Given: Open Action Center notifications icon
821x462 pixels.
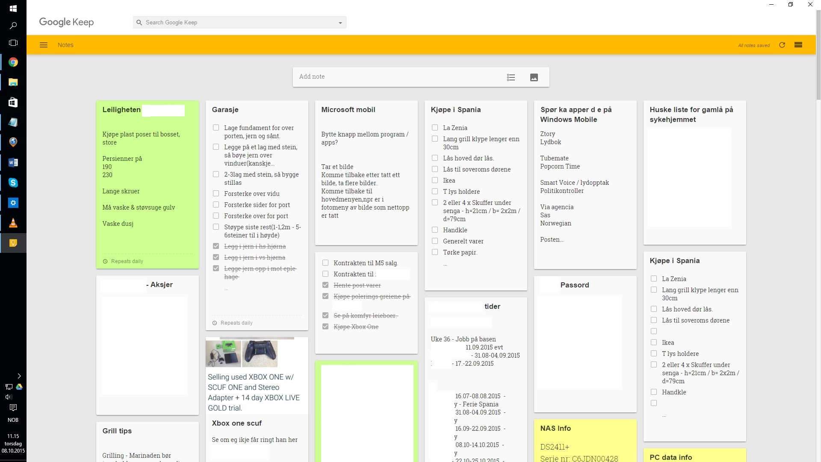Looking at the screenshot, I should coord(13,407).
